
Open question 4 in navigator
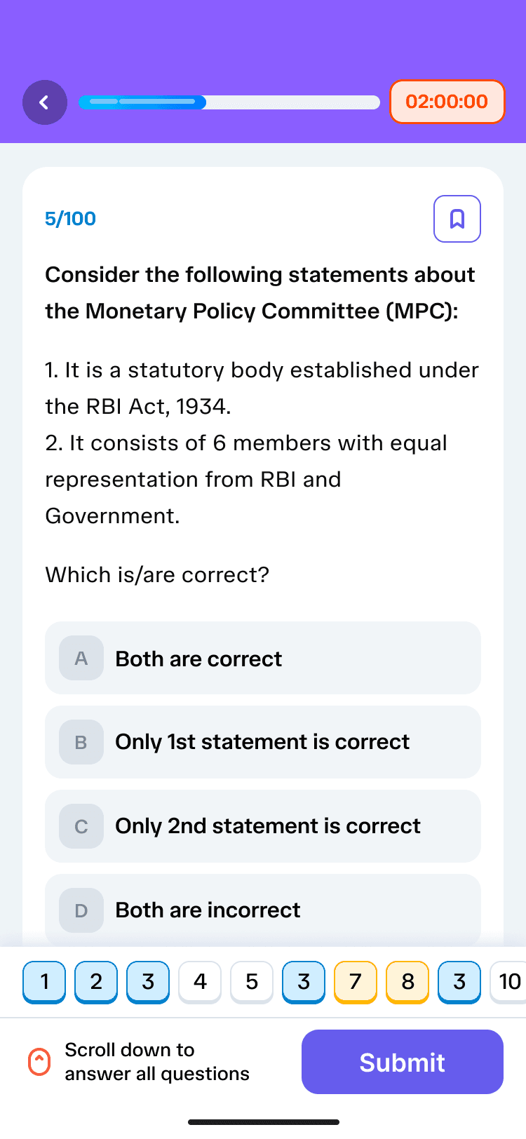(x=200, y=982)
